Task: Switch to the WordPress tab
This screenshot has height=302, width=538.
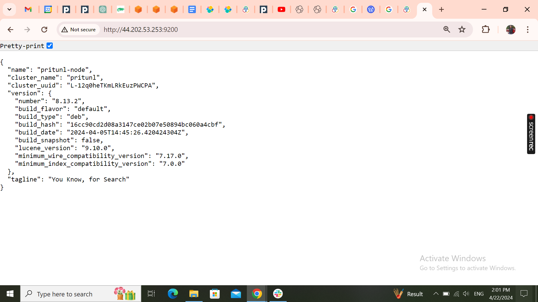Action: (371, 10)
